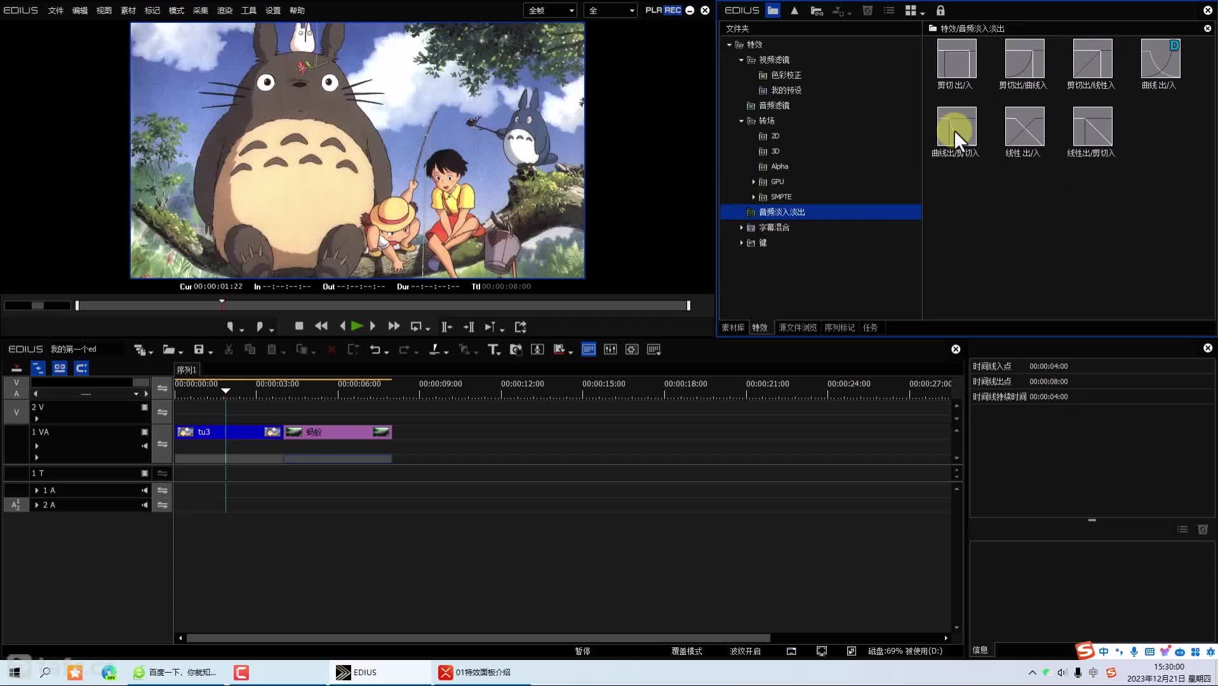Click the audio mixer icon
The height and width of the screenshot is (686, 1218).
click(610, 349)
